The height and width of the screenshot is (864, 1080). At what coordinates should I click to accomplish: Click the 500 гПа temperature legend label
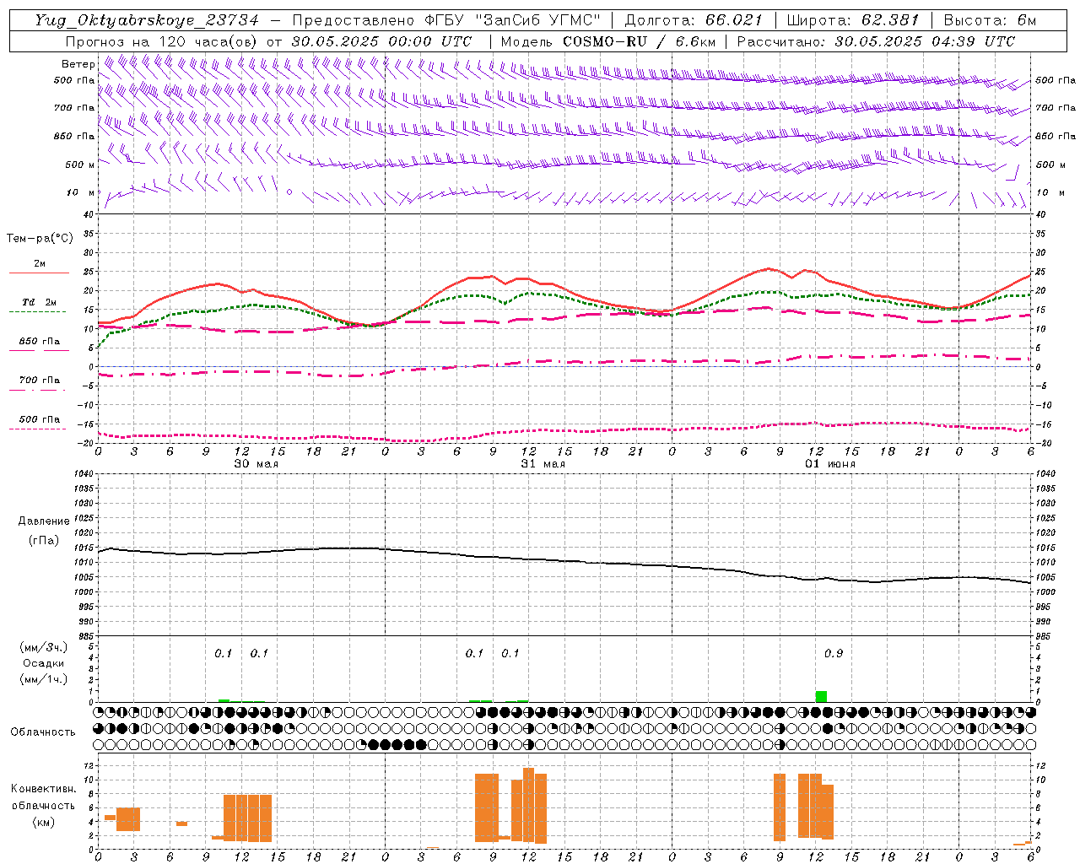coord(40,419)
